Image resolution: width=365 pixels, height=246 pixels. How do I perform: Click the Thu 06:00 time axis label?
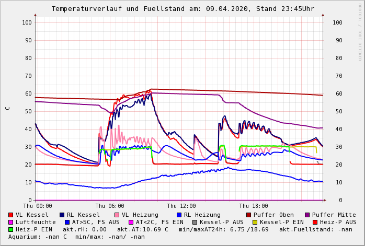109,206
